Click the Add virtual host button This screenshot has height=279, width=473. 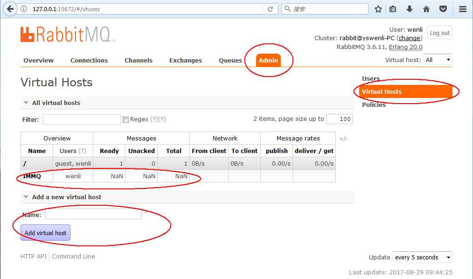coord(45,233)
